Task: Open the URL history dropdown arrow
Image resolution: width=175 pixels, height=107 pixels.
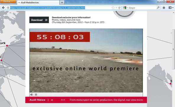Action: pyautogui.click(x=116, y=8)
